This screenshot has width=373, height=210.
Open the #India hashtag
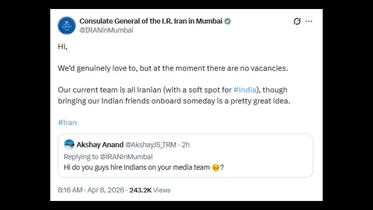click(x=245, y=90)
